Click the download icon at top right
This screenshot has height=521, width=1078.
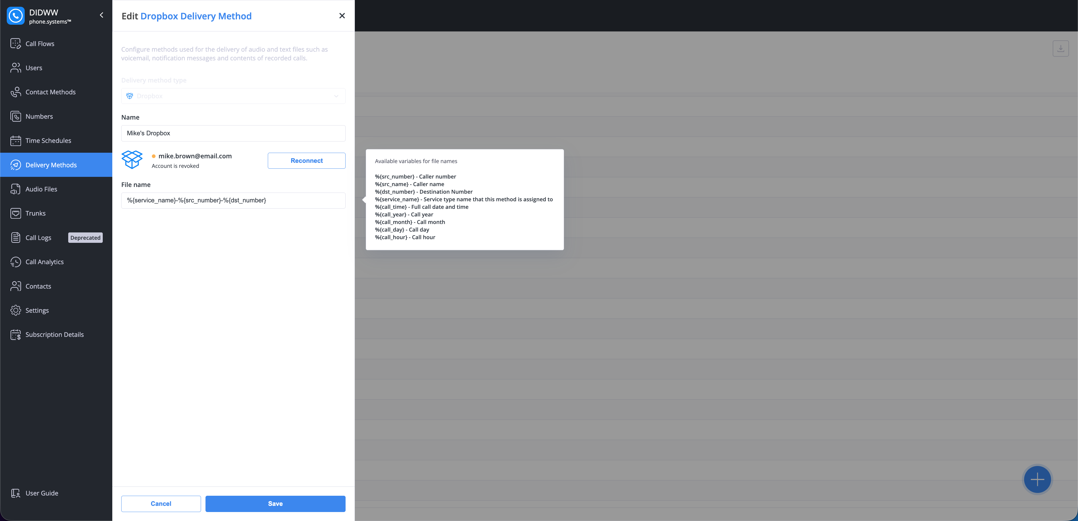(x=1060, y=49)
